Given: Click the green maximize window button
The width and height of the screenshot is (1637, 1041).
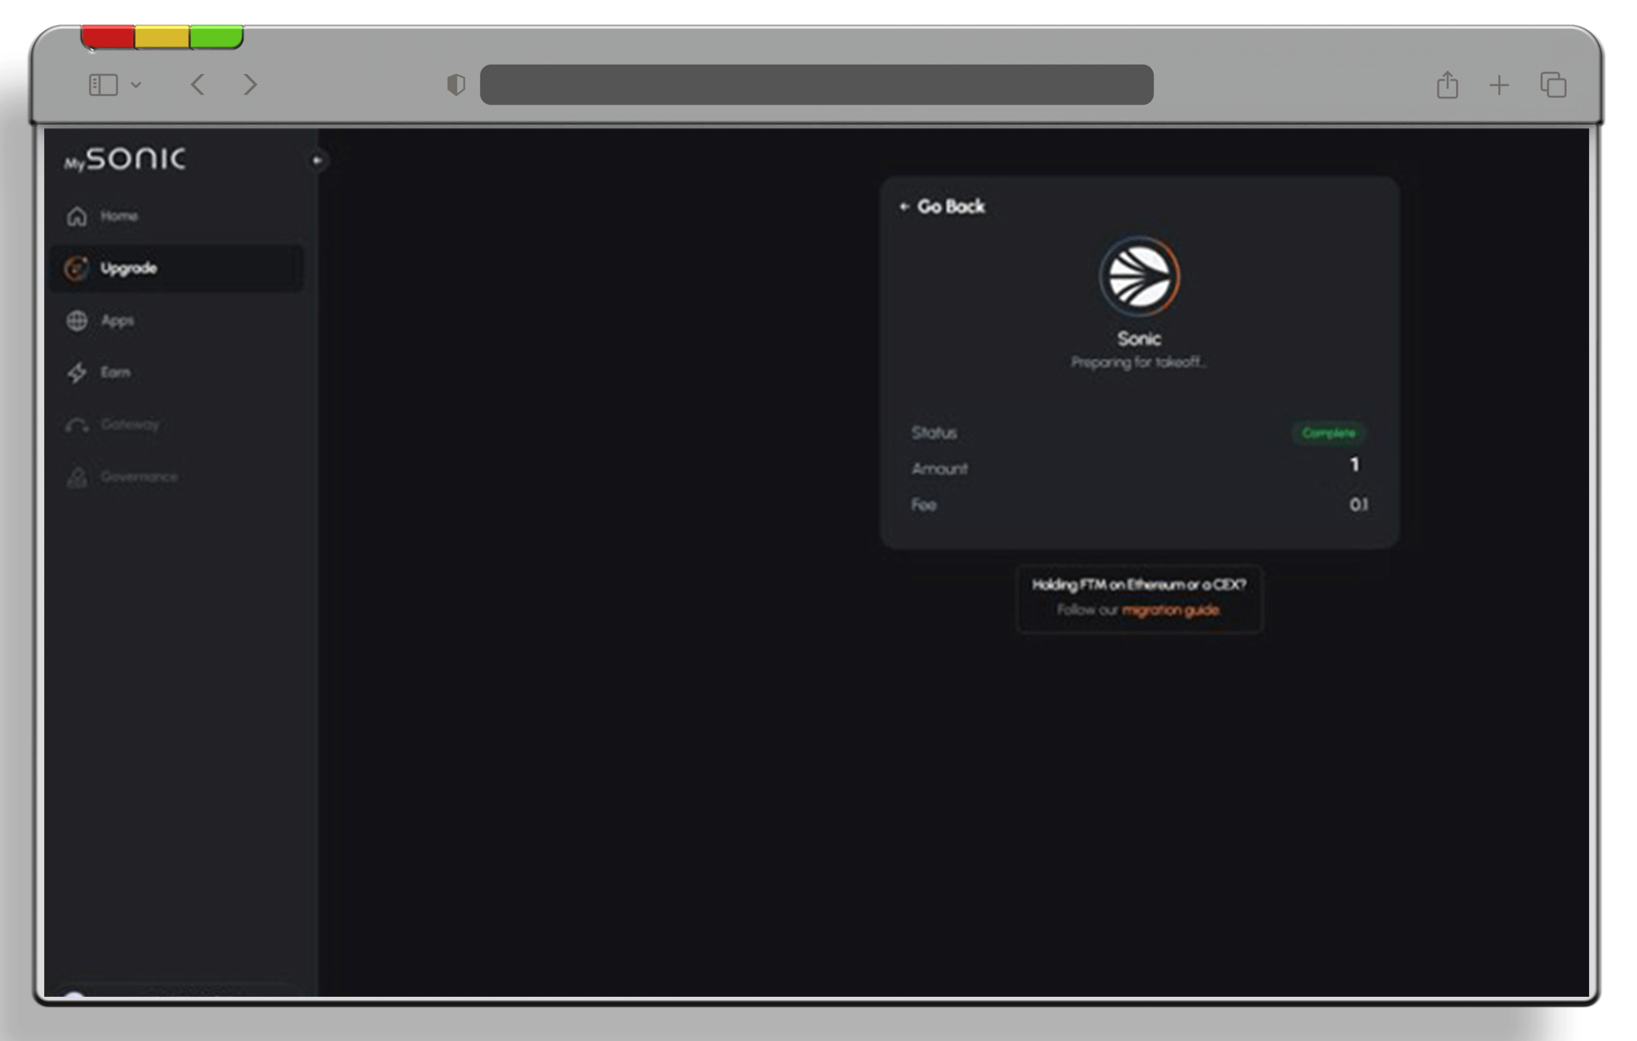Looking at the screenshot, I should click(216, 37).
